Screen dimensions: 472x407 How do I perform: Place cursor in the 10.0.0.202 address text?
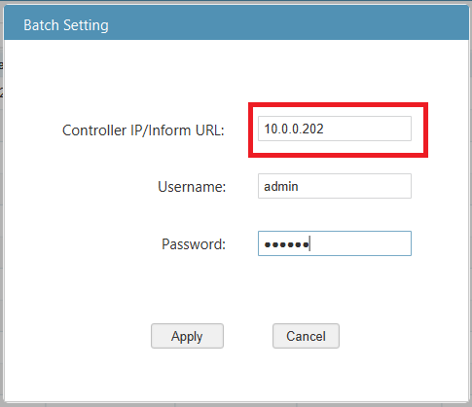click(x=294, y=129)
